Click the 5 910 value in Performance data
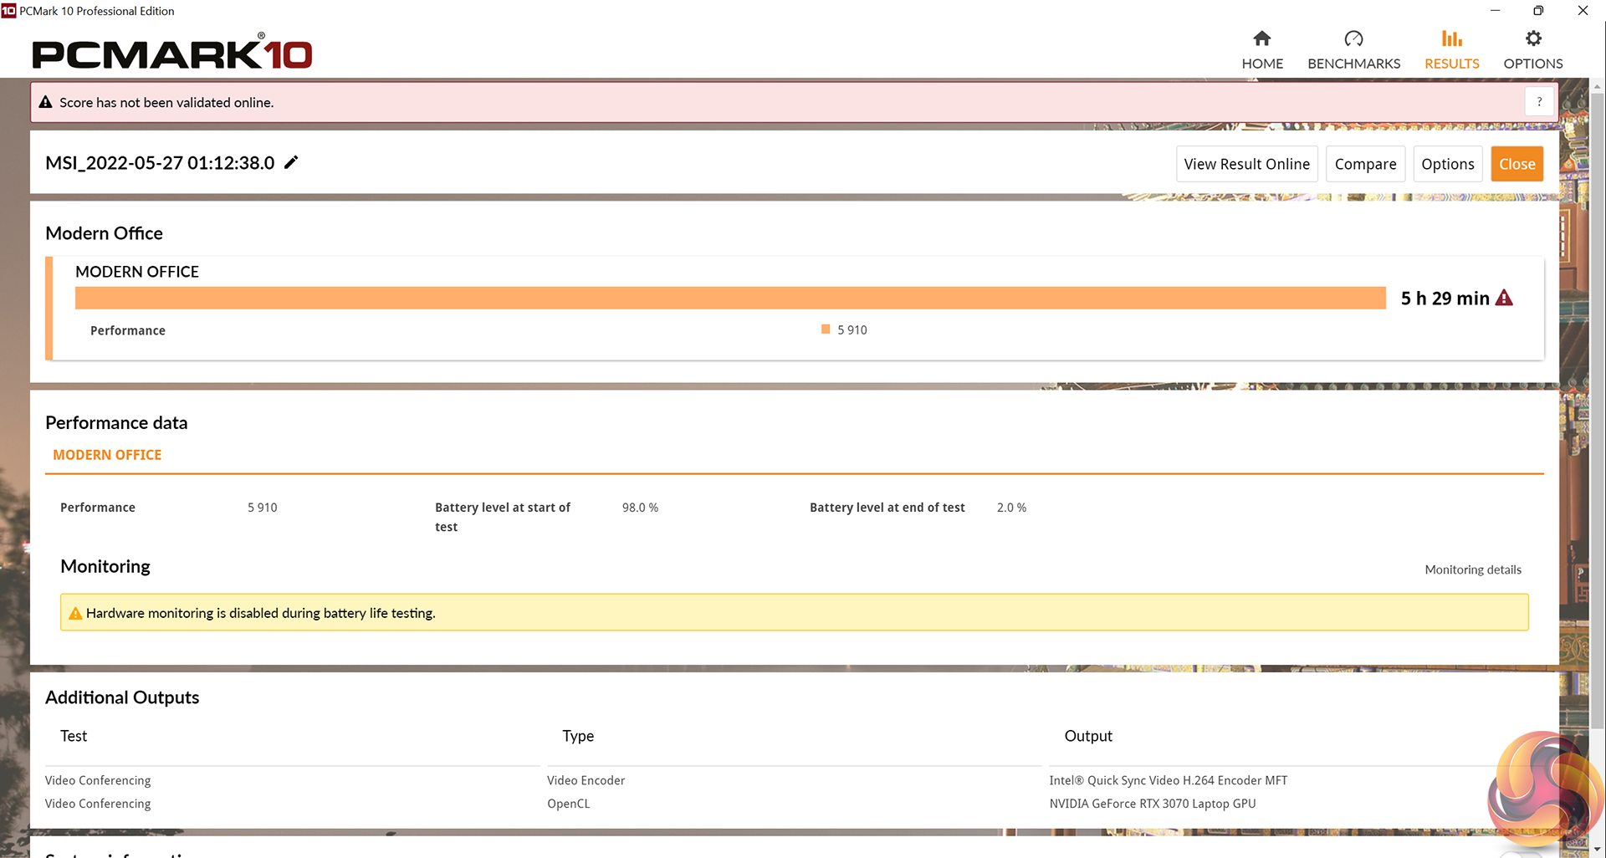1606x858 pixels. click(263, 508)
